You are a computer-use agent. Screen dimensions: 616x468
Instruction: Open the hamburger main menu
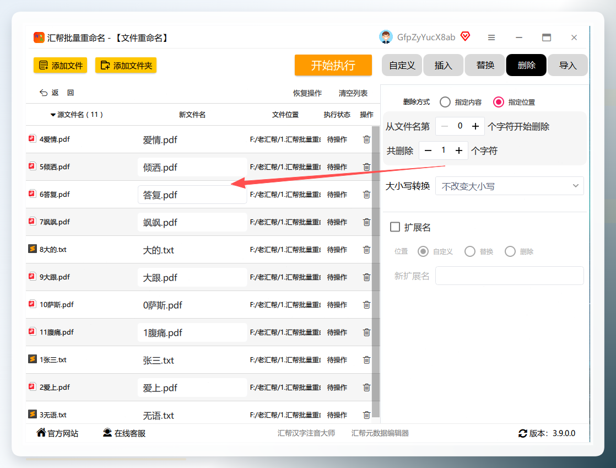tap(491, 37)
